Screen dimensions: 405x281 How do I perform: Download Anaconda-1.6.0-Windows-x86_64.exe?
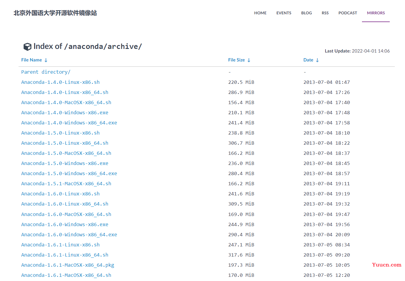(x=69, y=234)
